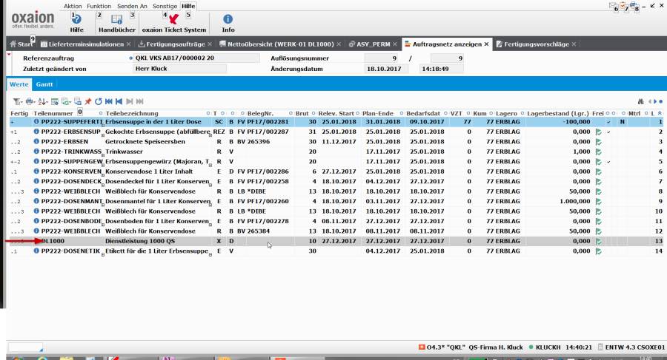667x360 pixels.
Task: Close the Auftragsnetz anzeigen tab
Action: [x=486, y=44]
